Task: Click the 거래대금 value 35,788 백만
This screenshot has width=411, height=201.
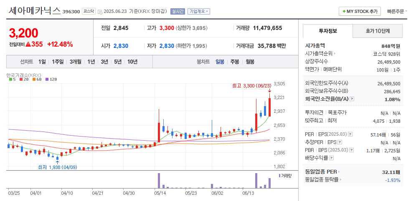Action: [x=272, y=46]
